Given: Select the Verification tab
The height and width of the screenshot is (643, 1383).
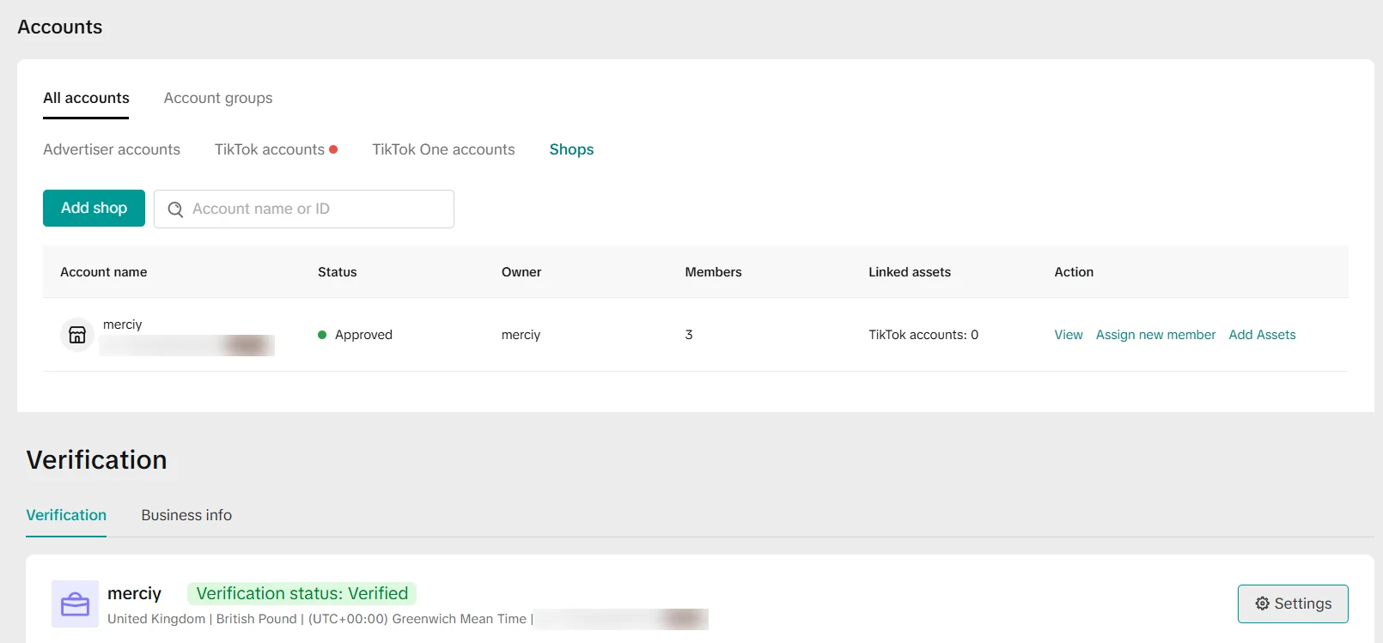Looking at the screenshot, I should (66, 515).
